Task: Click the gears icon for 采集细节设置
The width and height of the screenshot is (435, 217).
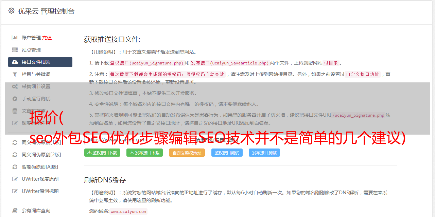Action: (15, 86)
